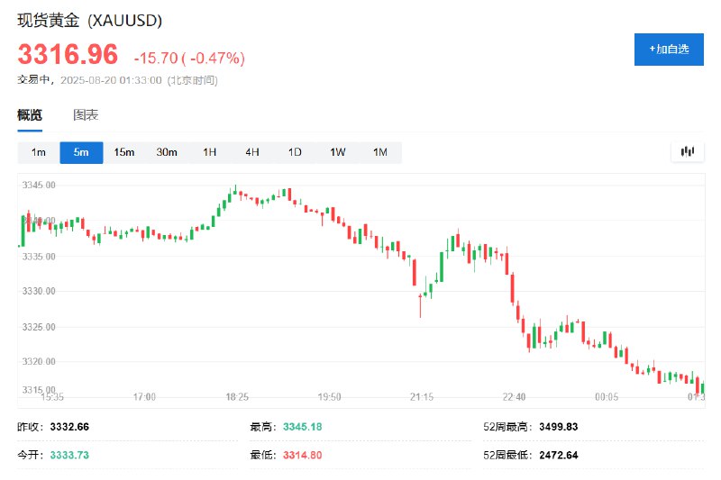
Task: Choose the 1M monthly interval
Action: [380, 152]
